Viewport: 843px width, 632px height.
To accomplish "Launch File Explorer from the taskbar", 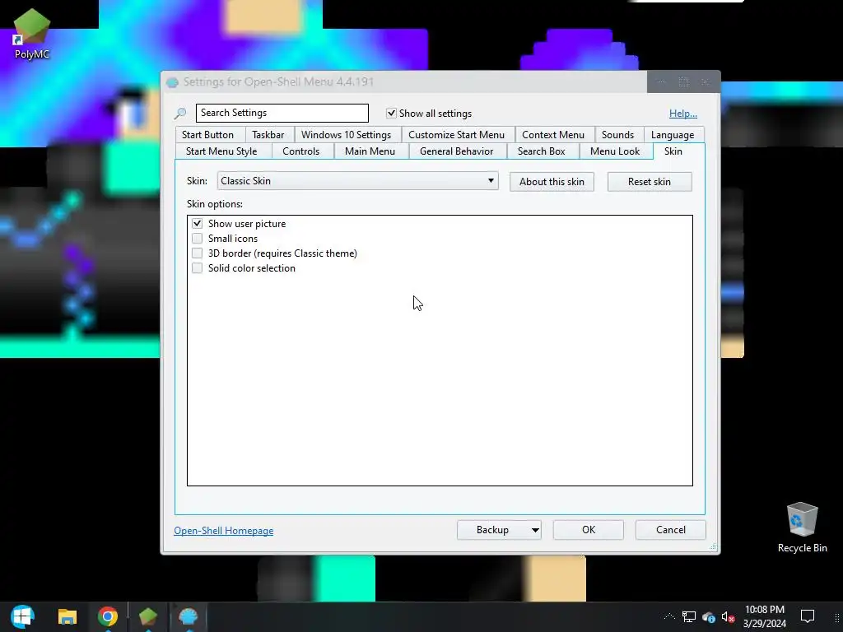I will [x=68, y=616].
